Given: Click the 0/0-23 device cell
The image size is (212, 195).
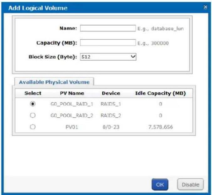Looking at the screenshot, I should (111, 127).
